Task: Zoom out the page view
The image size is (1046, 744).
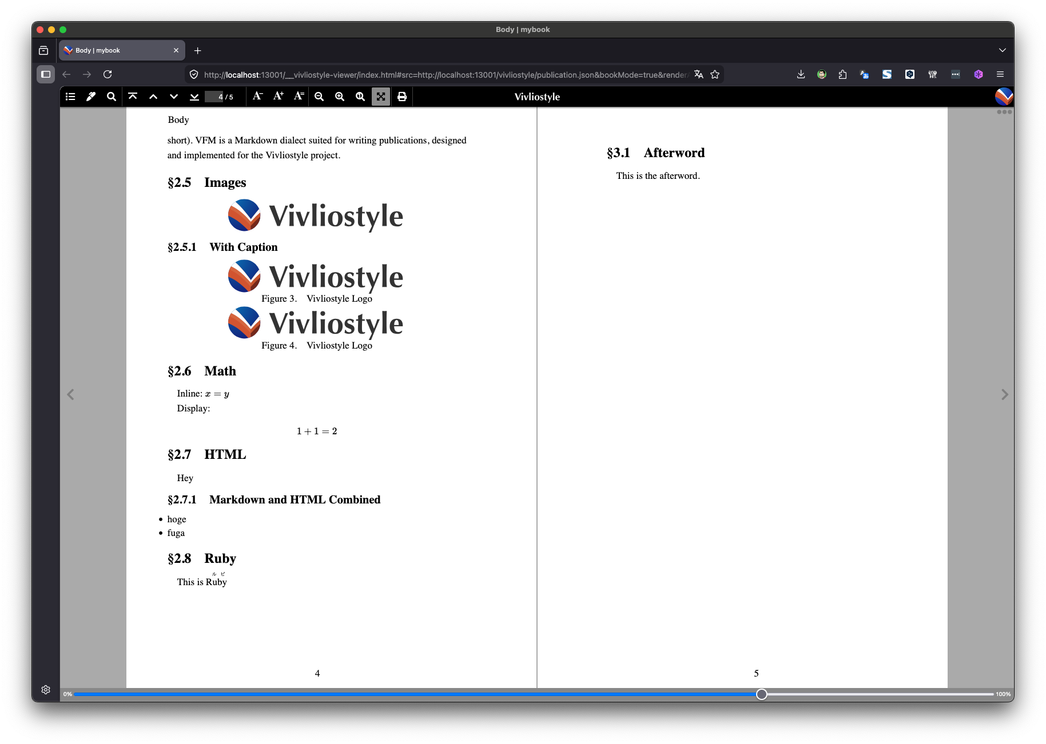Action: pos(319,97)
